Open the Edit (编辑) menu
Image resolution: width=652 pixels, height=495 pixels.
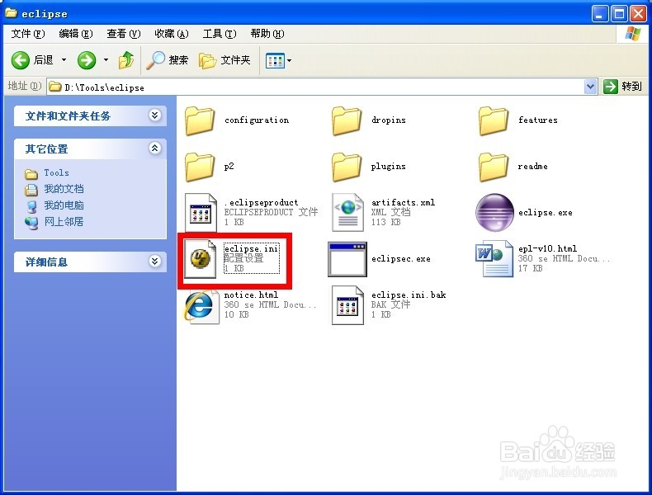point(76,34)
